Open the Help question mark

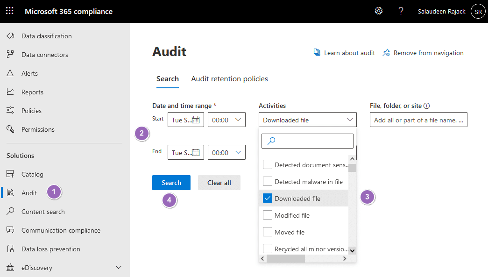(x=401, y=11)
